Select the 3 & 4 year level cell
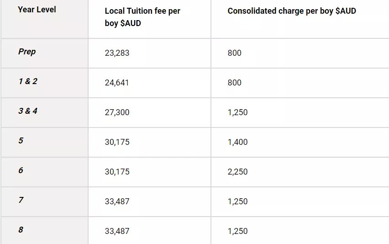The image size is (389, 244). [x=28, y=111]
